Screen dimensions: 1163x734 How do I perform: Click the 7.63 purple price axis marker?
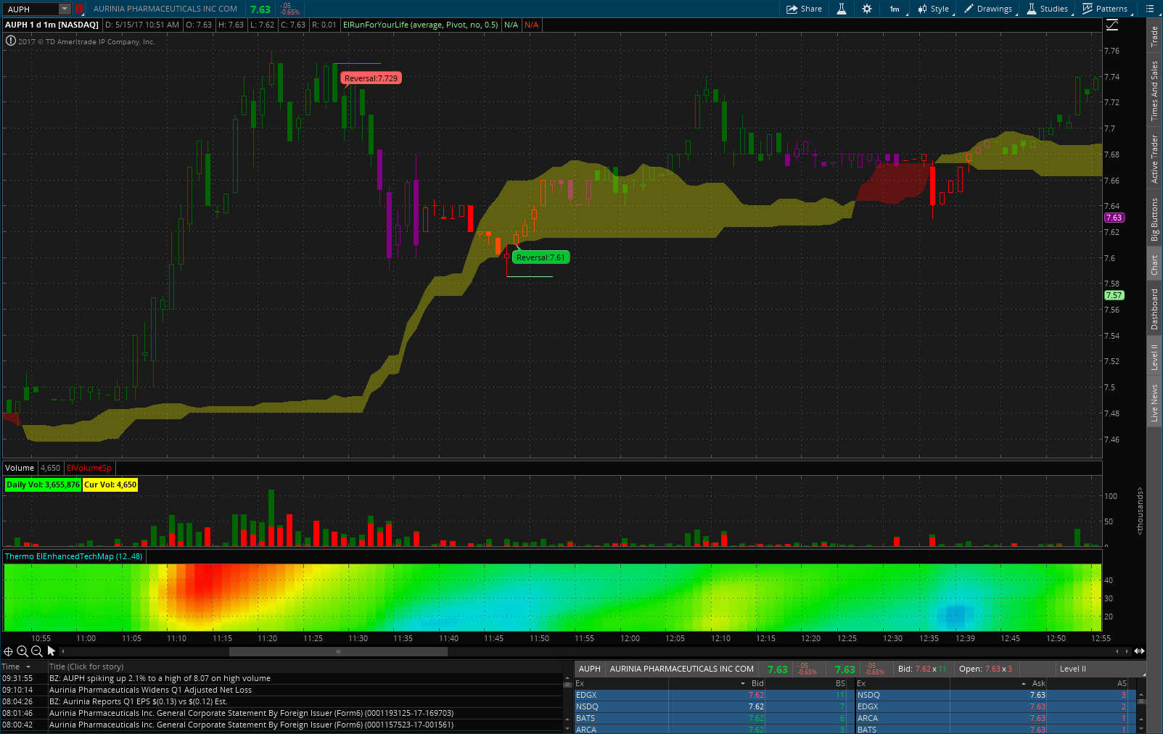tap(1114, 218)
